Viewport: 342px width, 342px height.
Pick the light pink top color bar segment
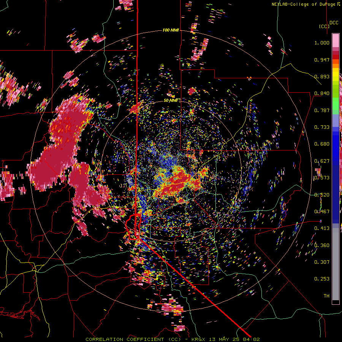[x=336, y=40]
